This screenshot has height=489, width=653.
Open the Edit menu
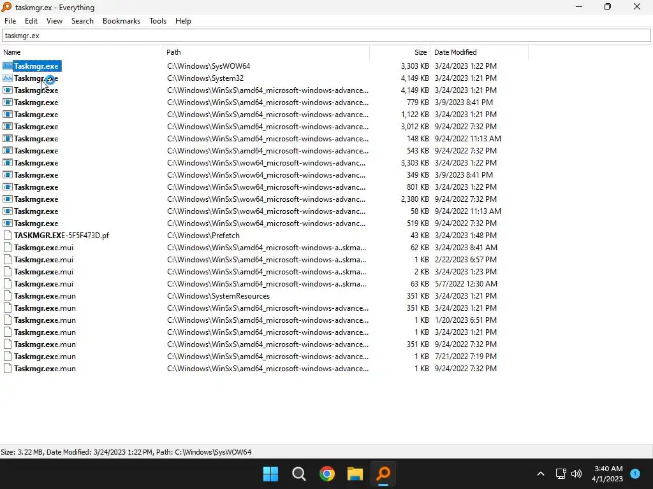[31, 21]
